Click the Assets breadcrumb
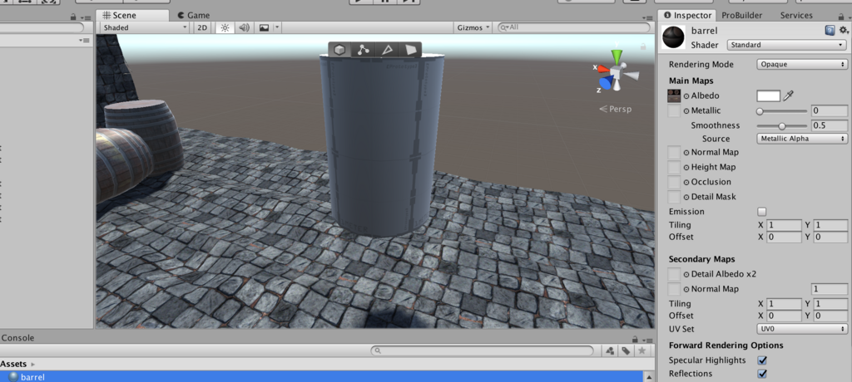Screen dimensions: 852x382 12,364
